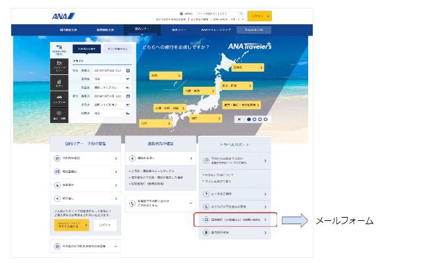
Task: Switch to the area-search toggle tab
Action: point(117,49)
